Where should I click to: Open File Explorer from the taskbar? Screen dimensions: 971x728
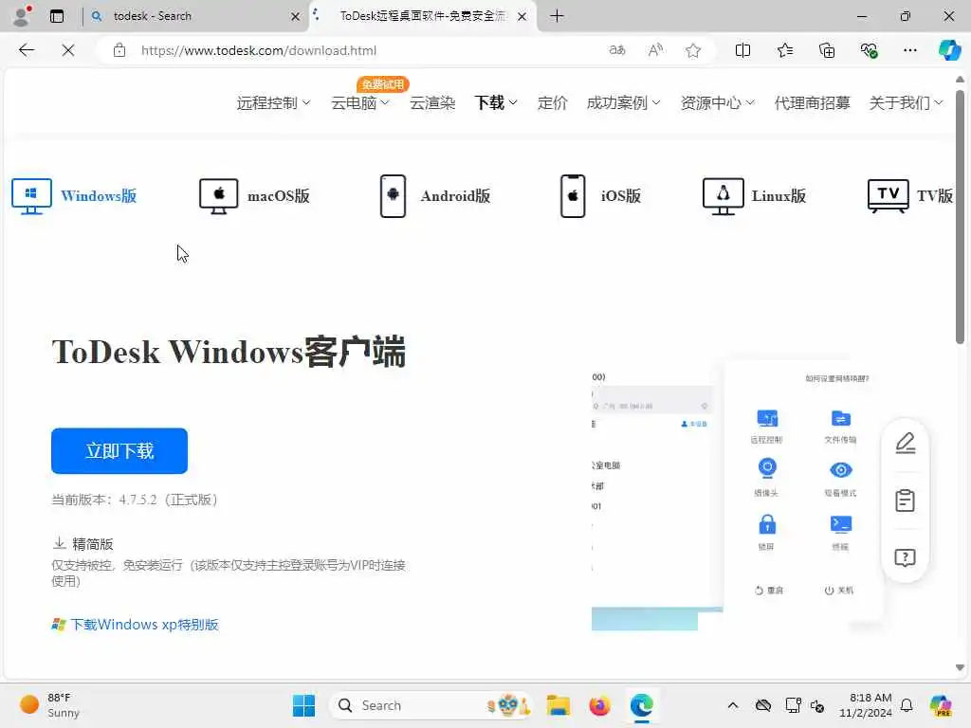[x=558, y=705]
